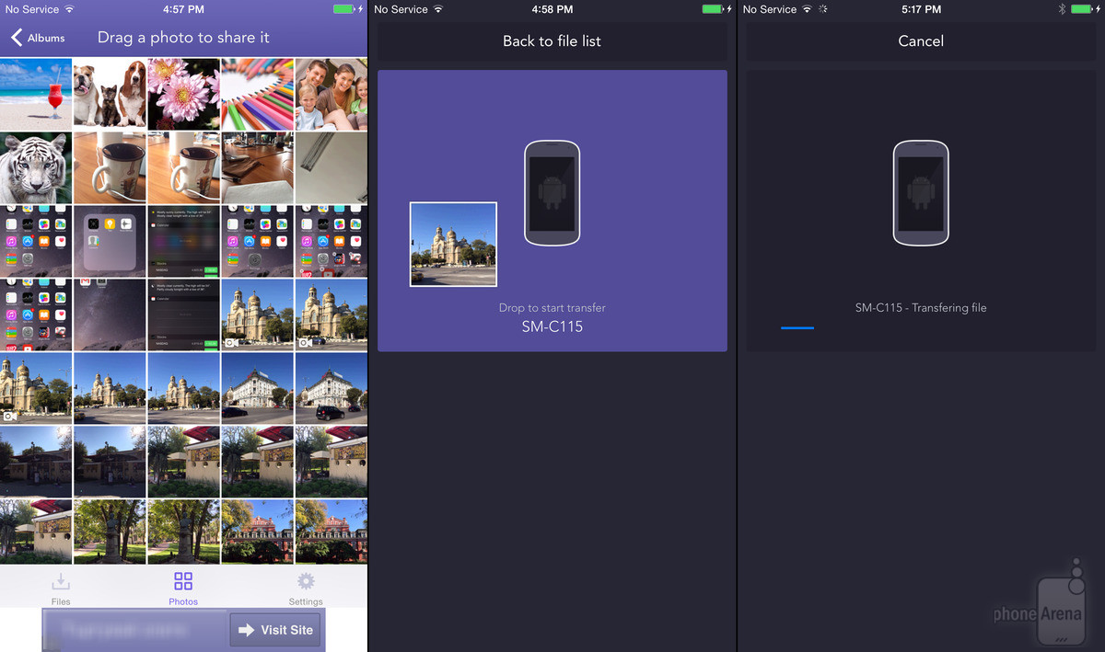Open the Files tab
The width and height of the screenshot is (1105, 652).
pyautogui.click(x=61, y=588)
